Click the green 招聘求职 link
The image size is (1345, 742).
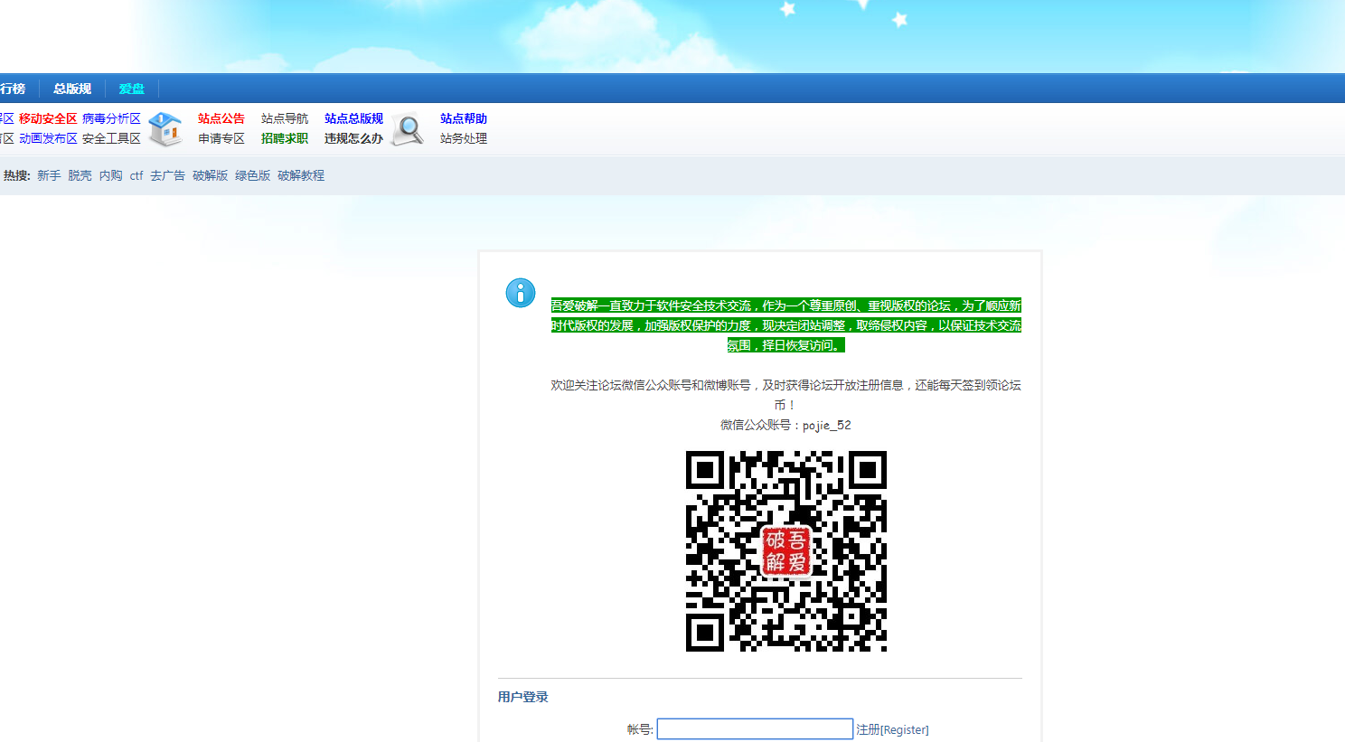pos(285,138)
